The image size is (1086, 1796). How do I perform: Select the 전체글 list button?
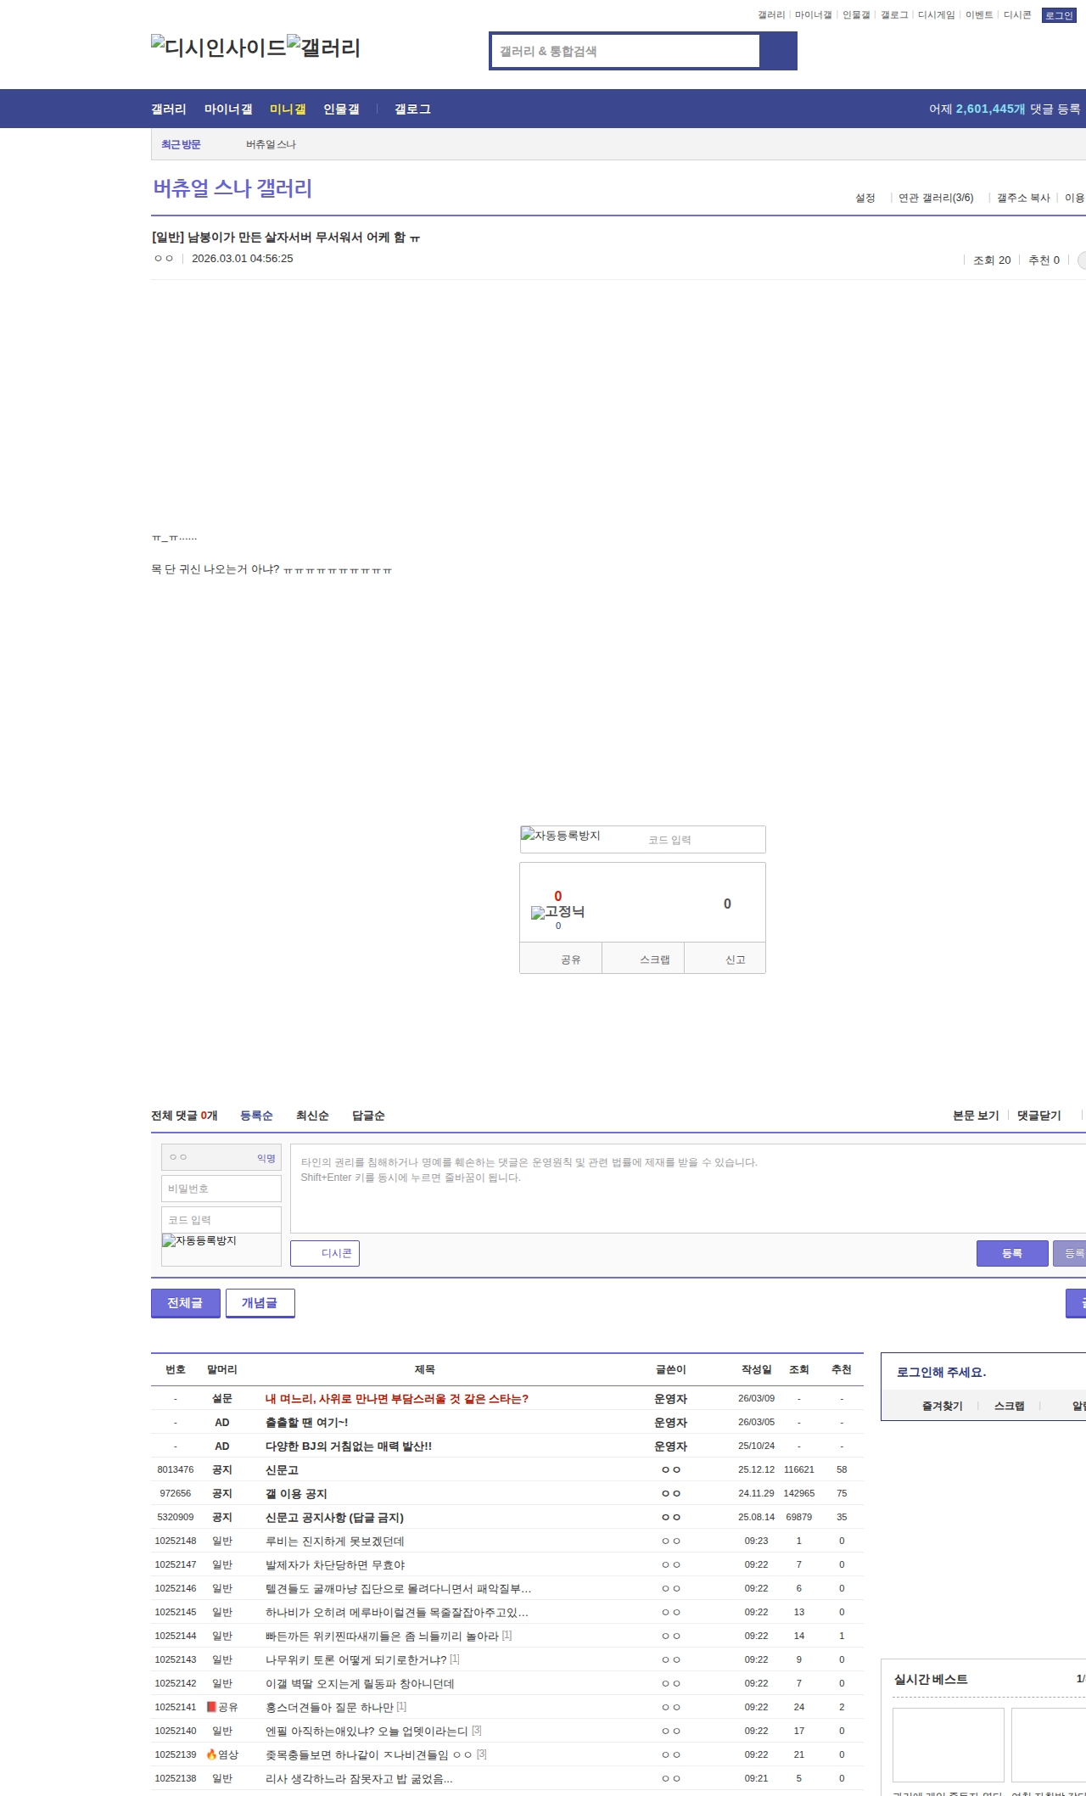tap(186, 1303)
